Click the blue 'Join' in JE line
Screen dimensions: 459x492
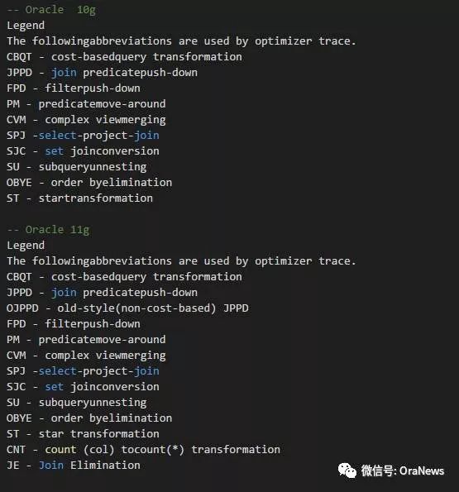point(51,466)
